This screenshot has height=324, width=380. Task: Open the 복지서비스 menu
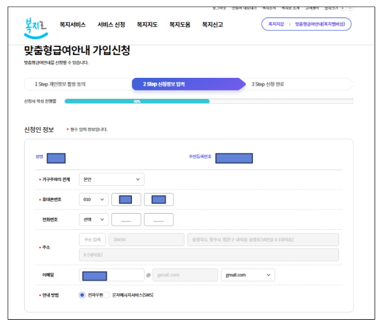pos(72,25)
